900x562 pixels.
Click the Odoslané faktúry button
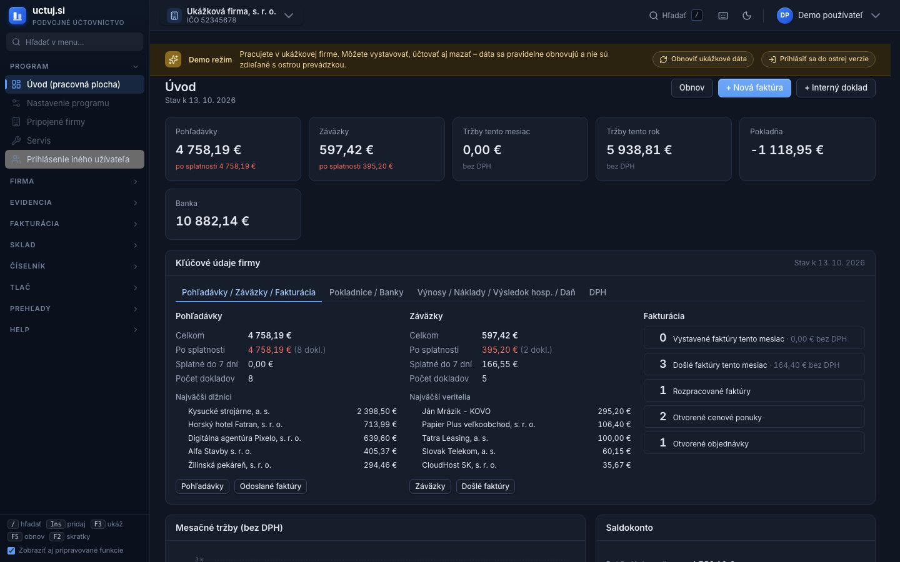coord(271,486)
